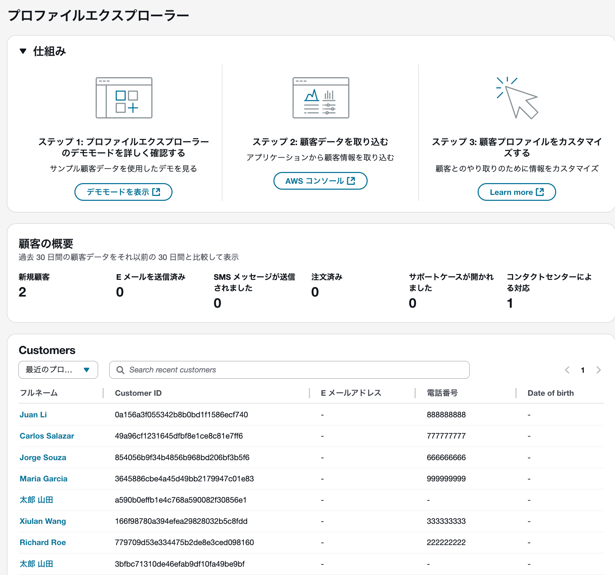Image resolution: width=615 pixels, height=575 pixels.
Task: Click external link icon in Learn more
Action: click(540, 192)
